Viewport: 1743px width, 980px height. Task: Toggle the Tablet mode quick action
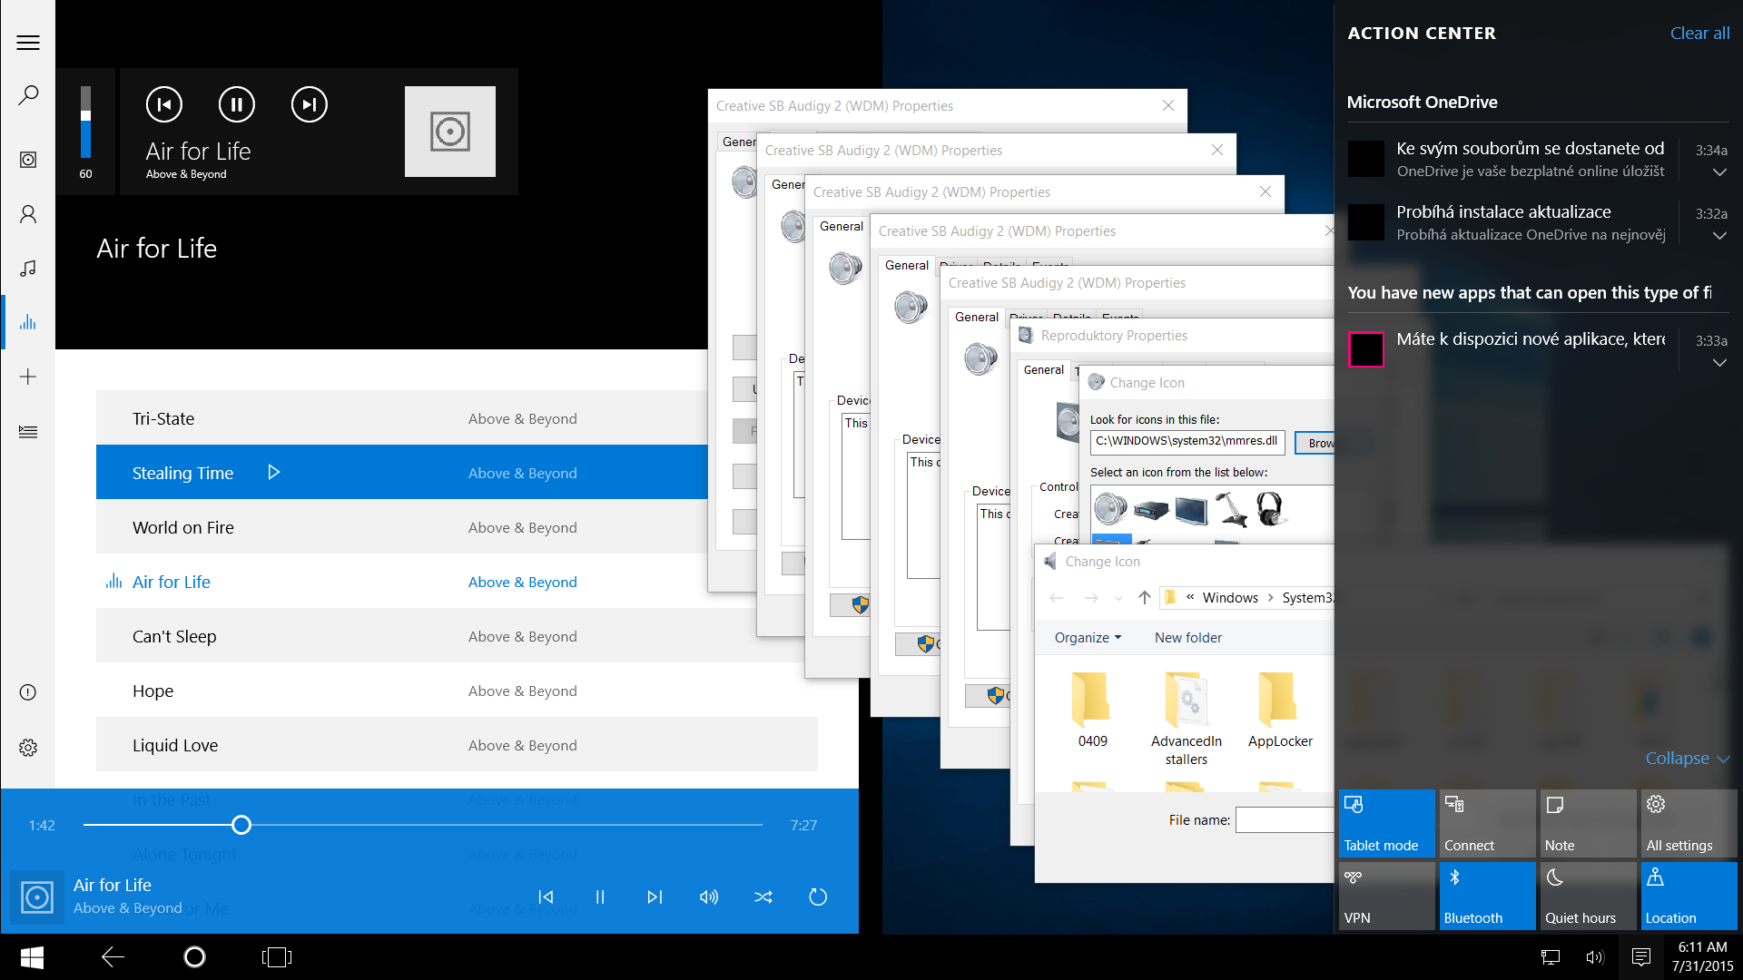pyautogui.click(x=1386, y=823)
